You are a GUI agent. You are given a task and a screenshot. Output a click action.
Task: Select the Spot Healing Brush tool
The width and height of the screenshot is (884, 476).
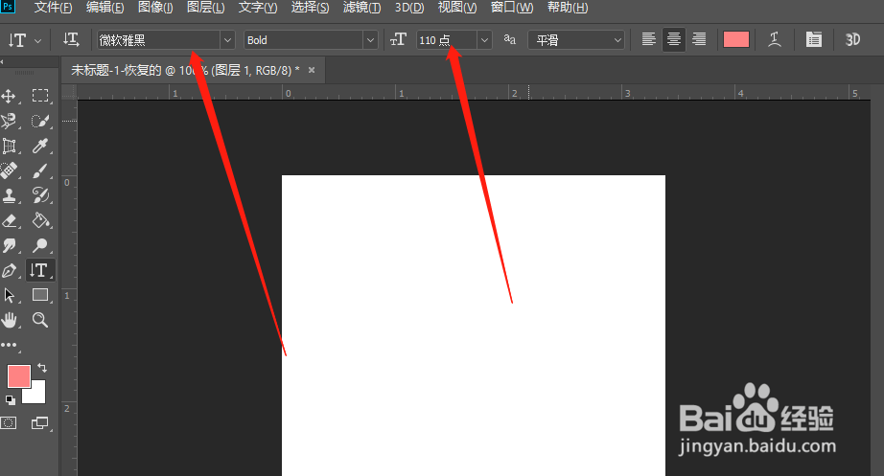coord(9,170)
